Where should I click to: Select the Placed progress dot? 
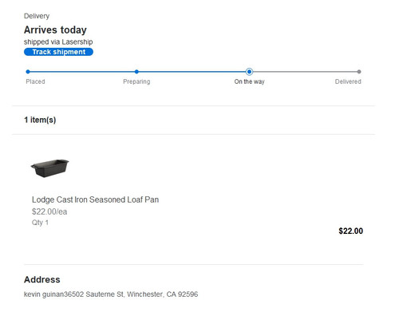point(28,72)
